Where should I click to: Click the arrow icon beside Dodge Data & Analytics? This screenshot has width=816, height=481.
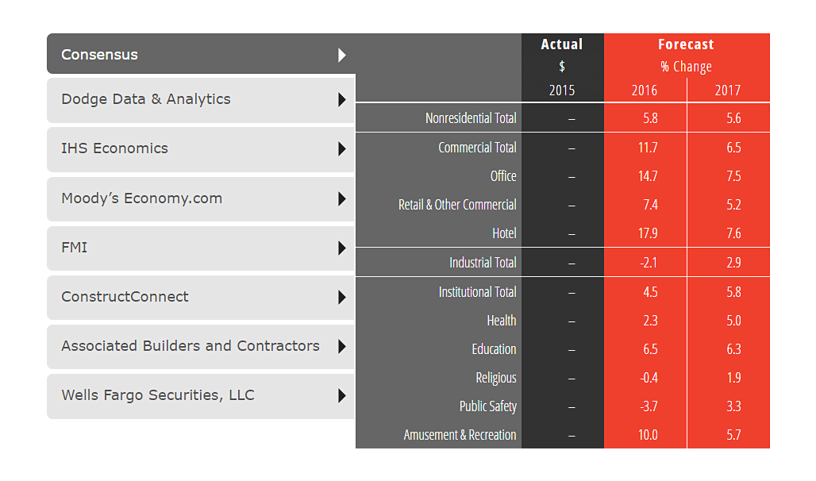[x=343, y=100]
